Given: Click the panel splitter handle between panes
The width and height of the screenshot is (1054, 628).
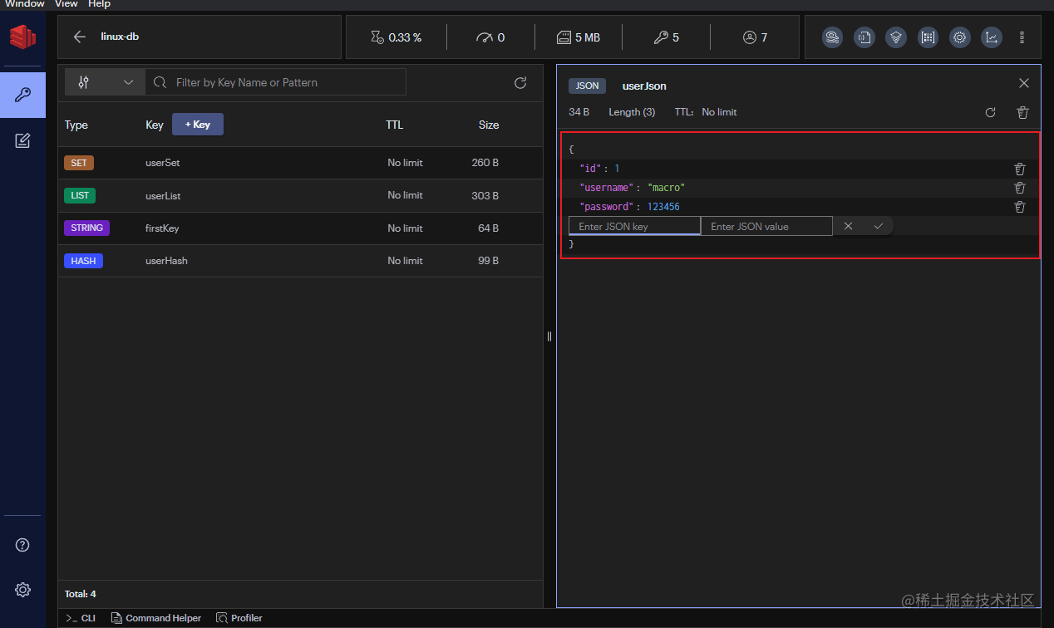Looking at the screenshot, I should pos(549,336).
